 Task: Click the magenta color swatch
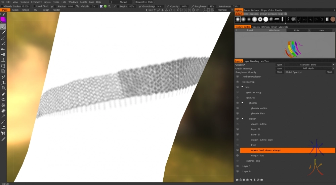tap(3, 20)
